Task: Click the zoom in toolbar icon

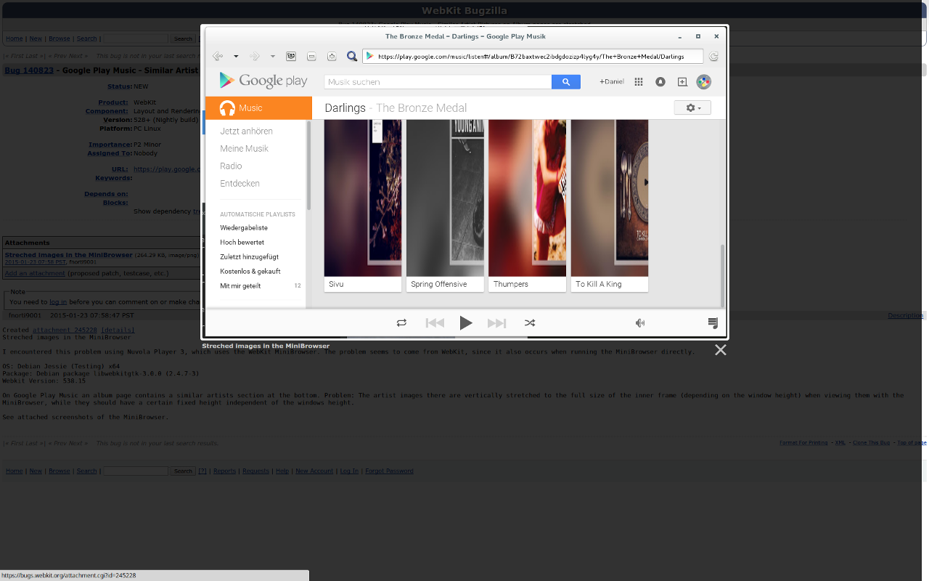Action: tap(332, 56)
